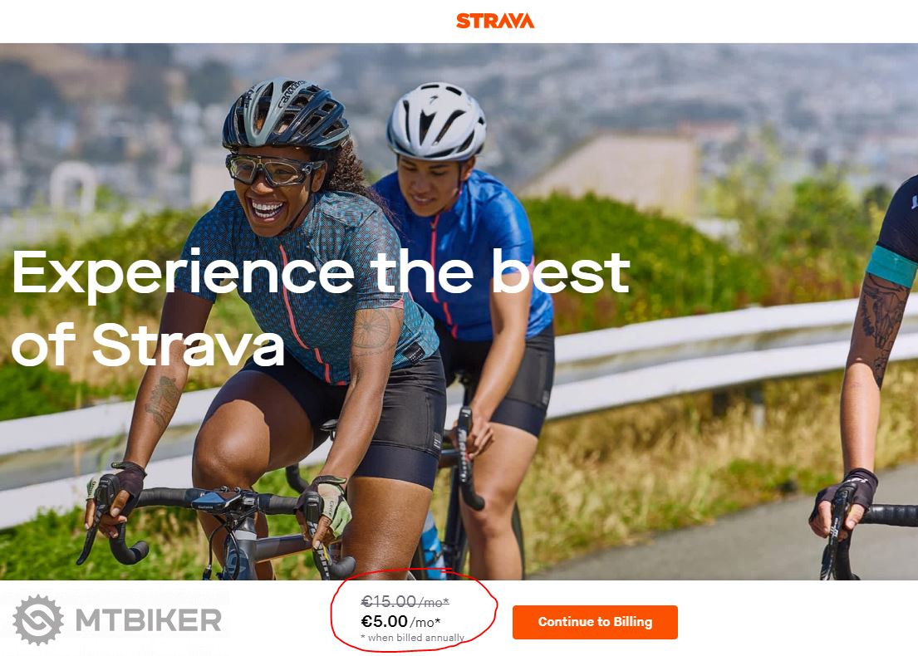918x656 pixels.
Task: Click the second cyclist's white helmet
Action: (436, 121)
